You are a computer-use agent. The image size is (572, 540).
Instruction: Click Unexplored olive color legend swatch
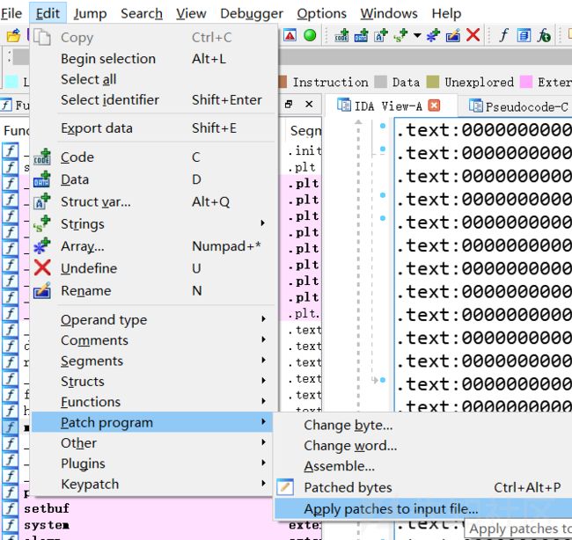click(x=433, y=82)
